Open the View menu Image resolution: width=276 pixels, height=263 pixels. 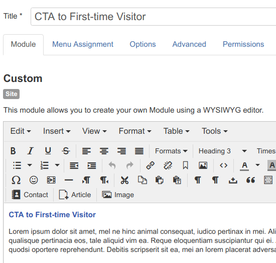[x=94, y=131]
